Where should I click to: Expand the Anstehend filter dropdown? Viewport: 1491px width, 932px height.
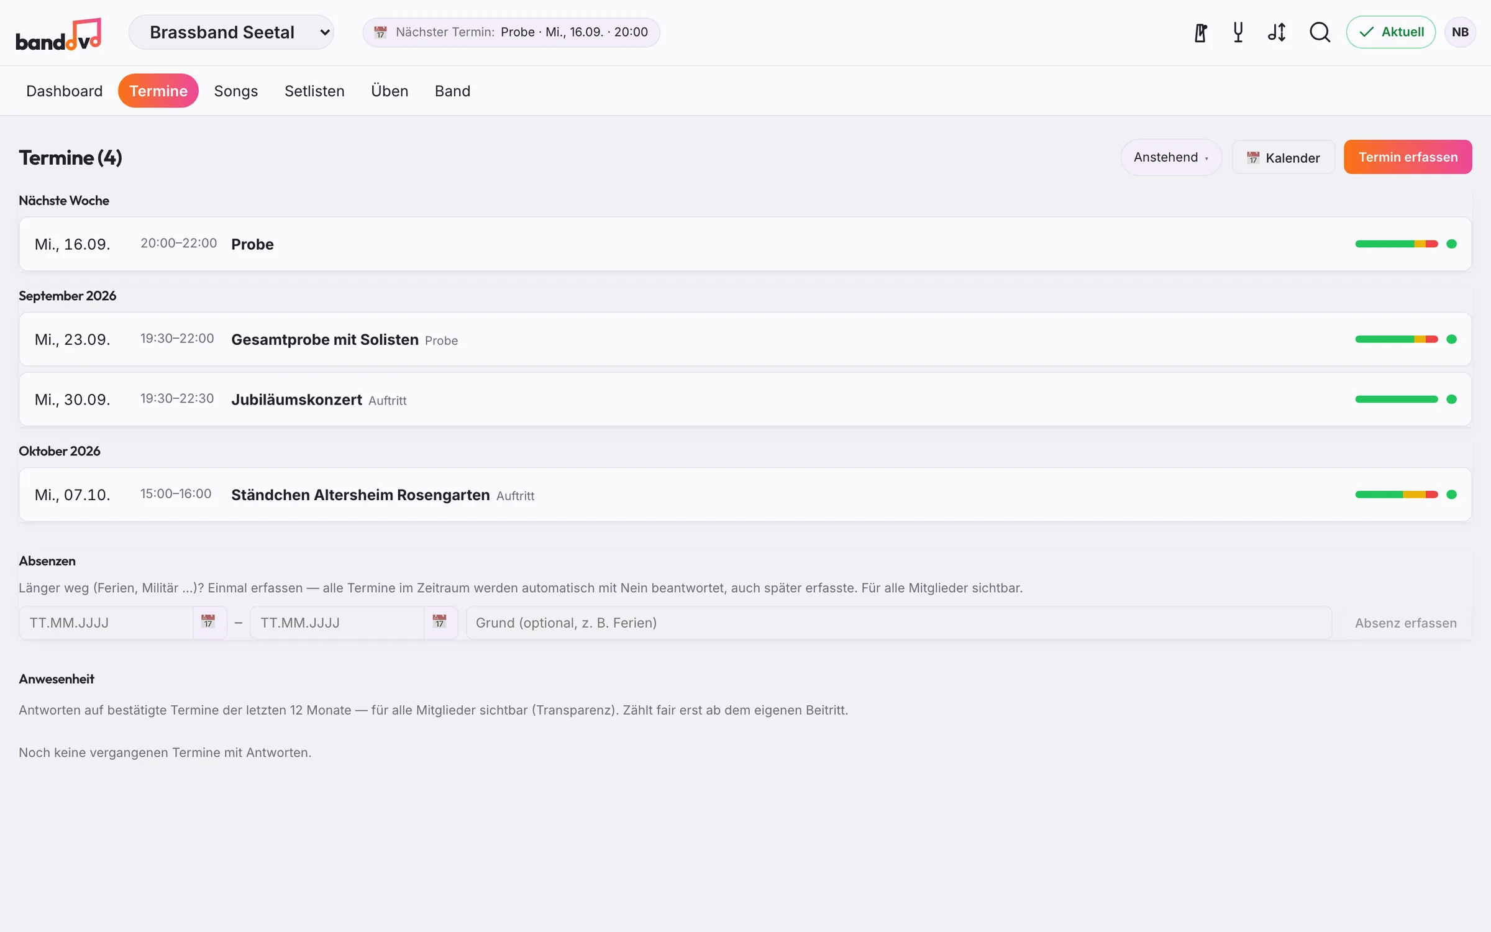[x=1170, y=157]
